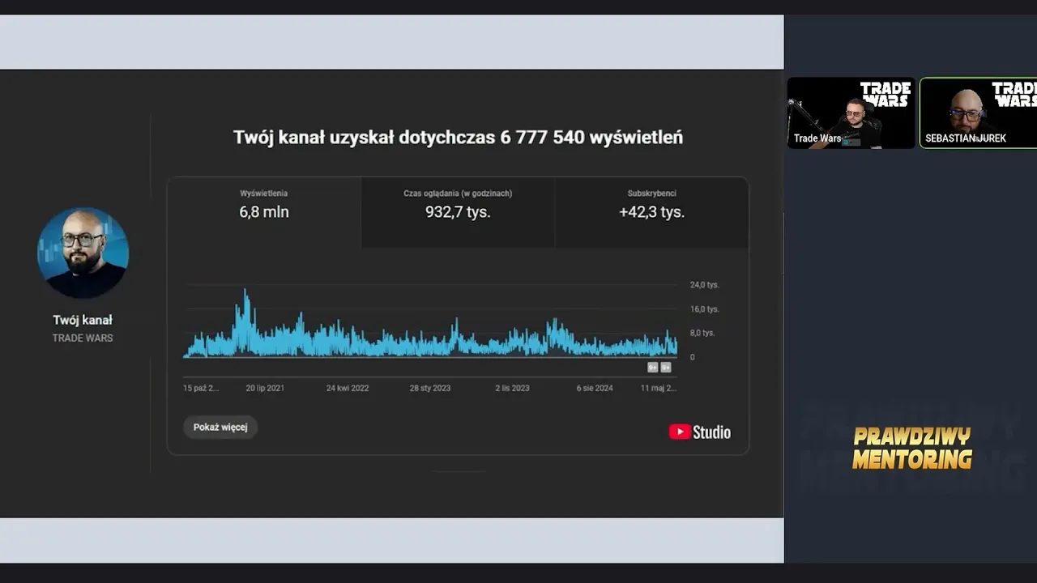Click the '6 777 540 wyświetleń' headline
Image resolution: width=1037 pixels, height=583 pixels.
(591, 138)
